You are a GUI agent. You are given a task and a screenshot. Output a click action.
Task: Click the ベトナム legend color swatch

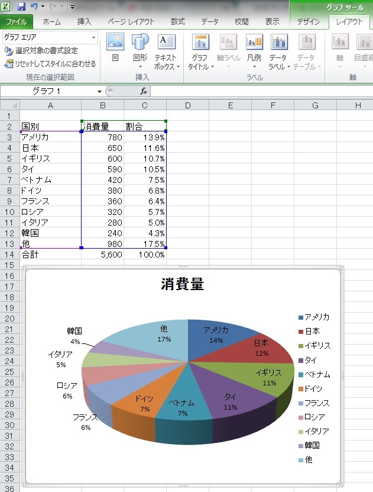[x=301, y=375]
